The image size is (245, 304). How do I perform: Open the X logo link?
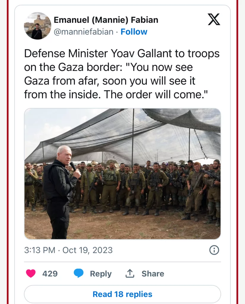[214, 20]
